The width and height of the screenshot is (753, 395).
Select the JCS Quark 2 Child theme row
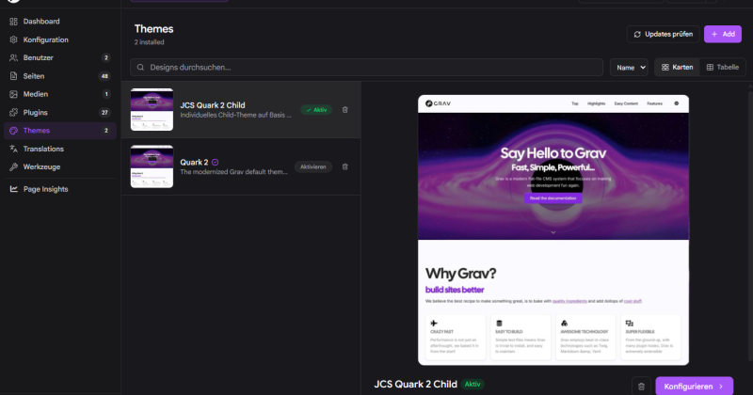[x=241, y=110]
